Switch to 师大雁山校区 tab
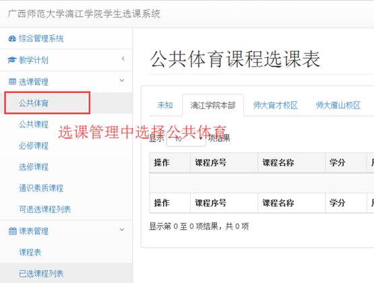This screenshot has height=283, width=374. click(338, 105)
